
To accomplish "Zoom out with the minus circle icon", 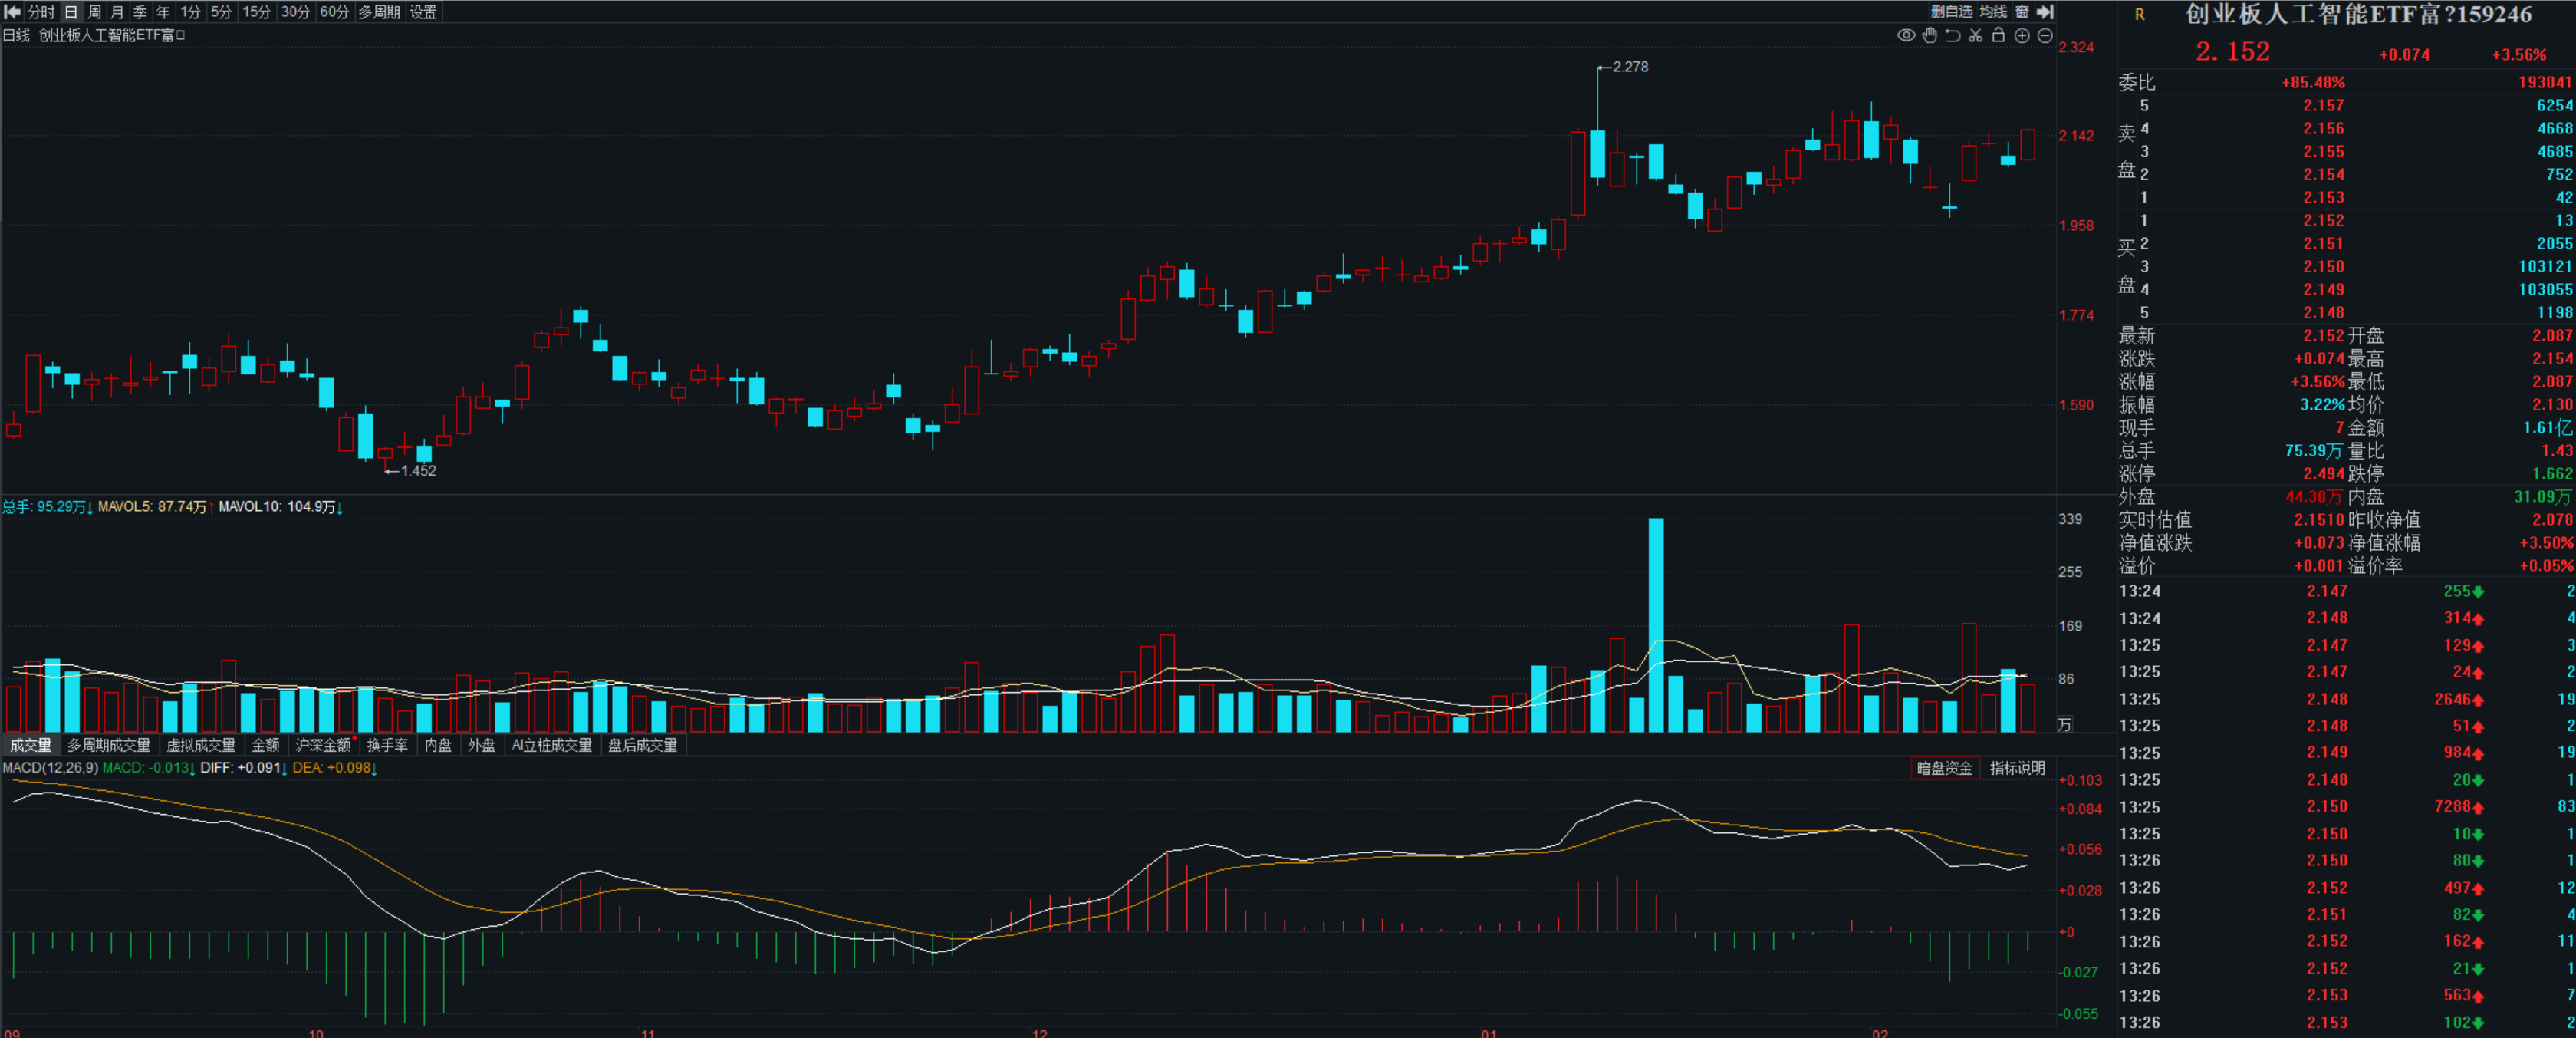I will tap(2045, 36).
